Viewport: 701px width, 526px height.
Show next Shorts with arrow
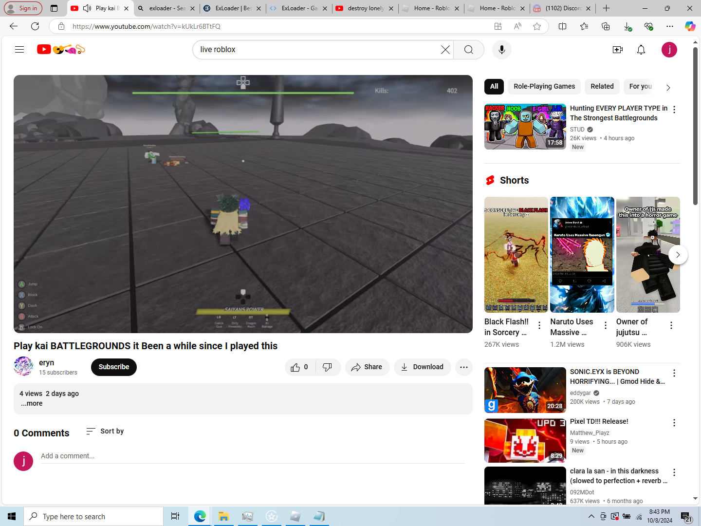678,255
